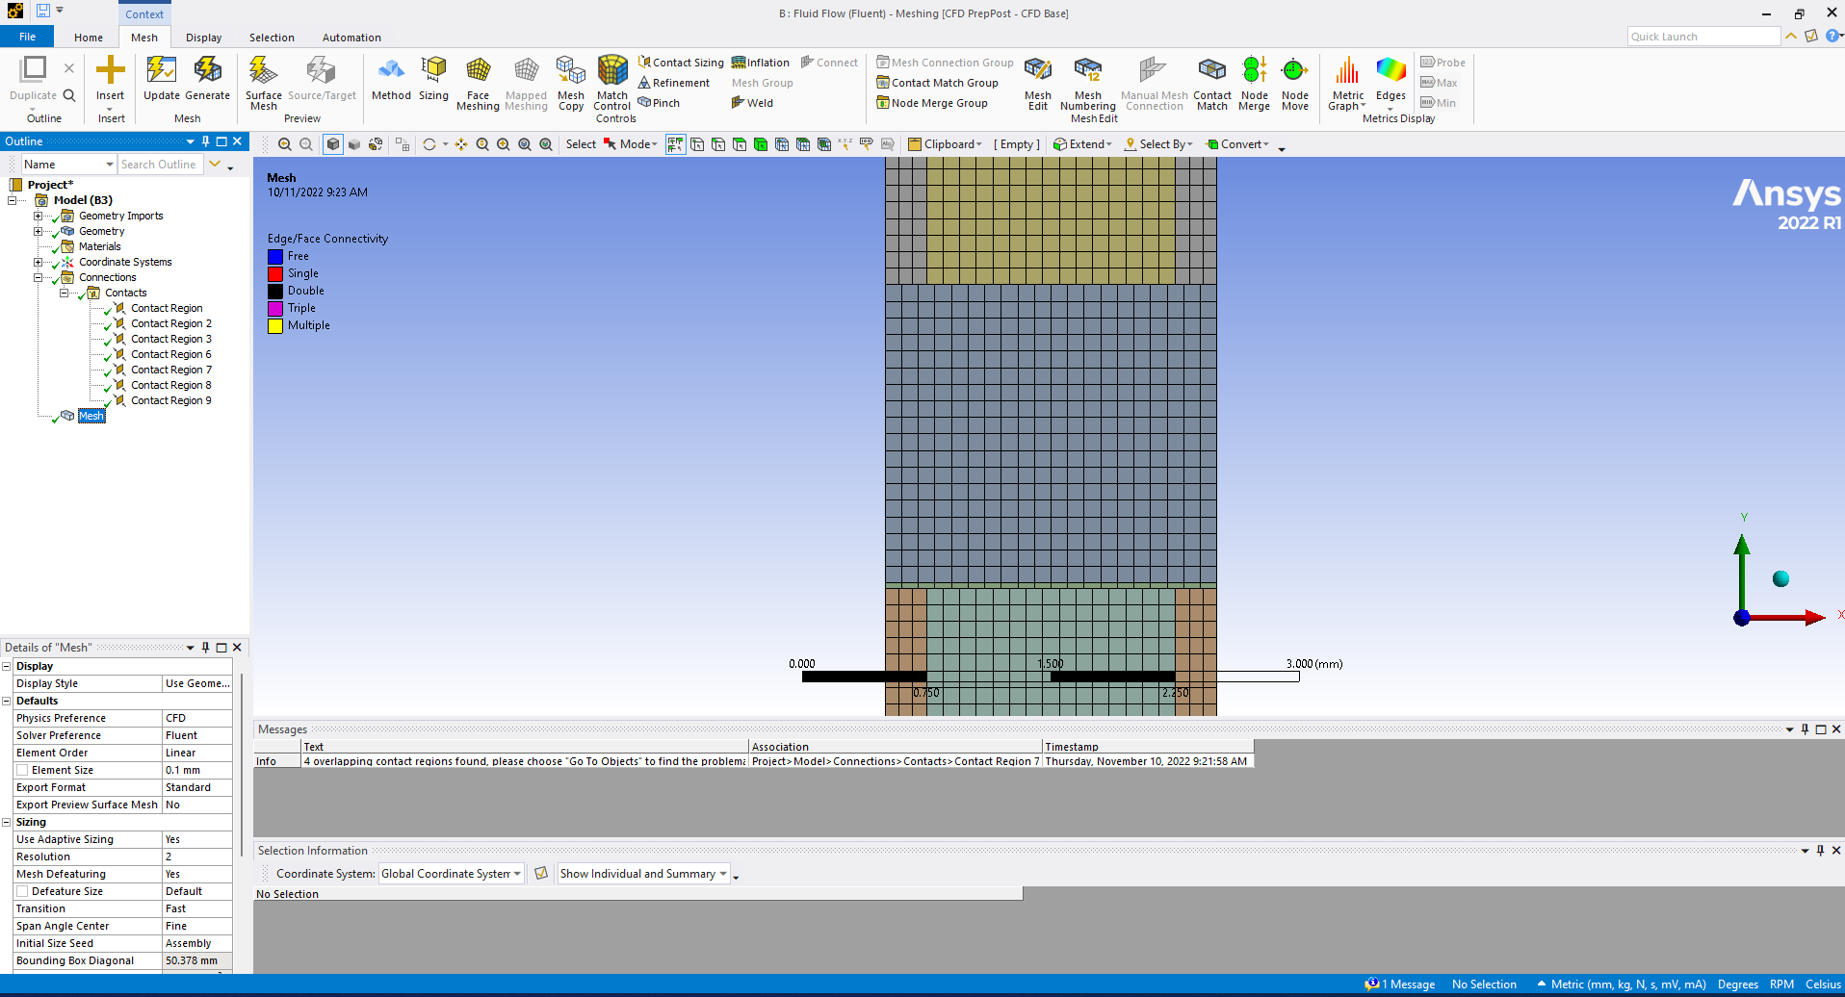
Task: Enable the Element Size checkbox
Action: click(22, 770)
